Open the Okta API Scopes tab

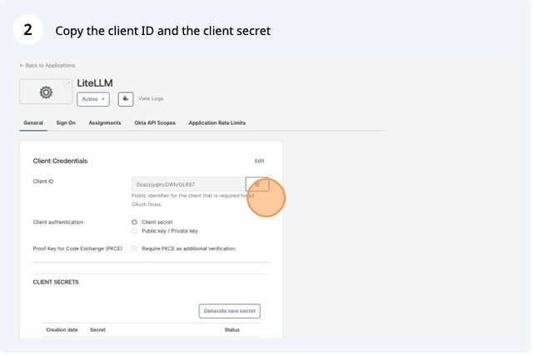coord(155,123)
